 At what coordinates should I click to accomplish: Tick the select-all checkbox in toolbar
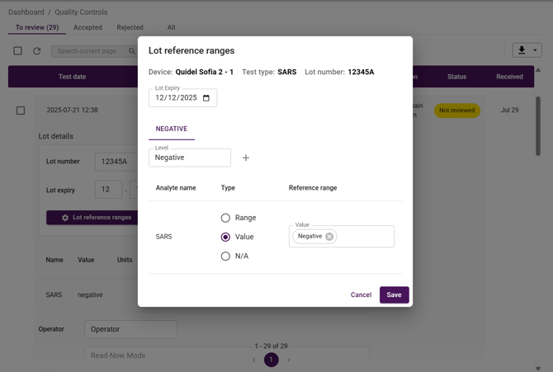coord(17,51)
